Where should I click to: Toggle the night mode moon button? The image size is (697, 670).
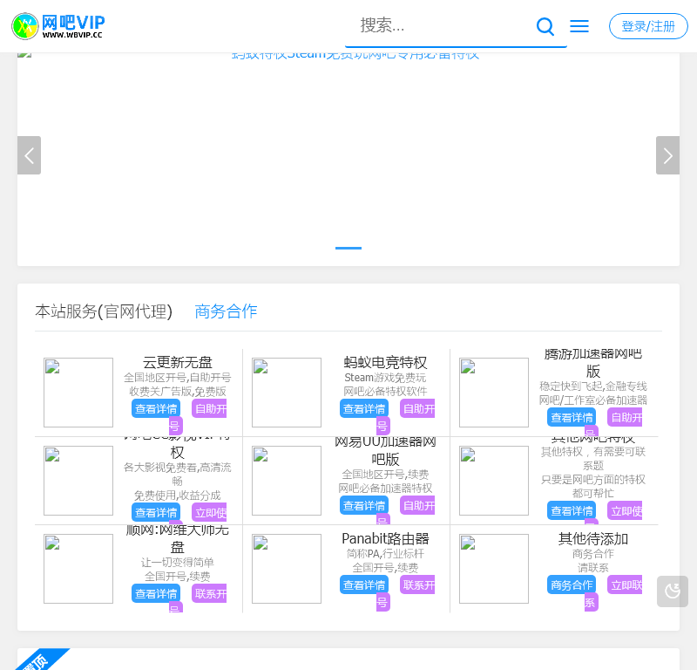(672, 591)
